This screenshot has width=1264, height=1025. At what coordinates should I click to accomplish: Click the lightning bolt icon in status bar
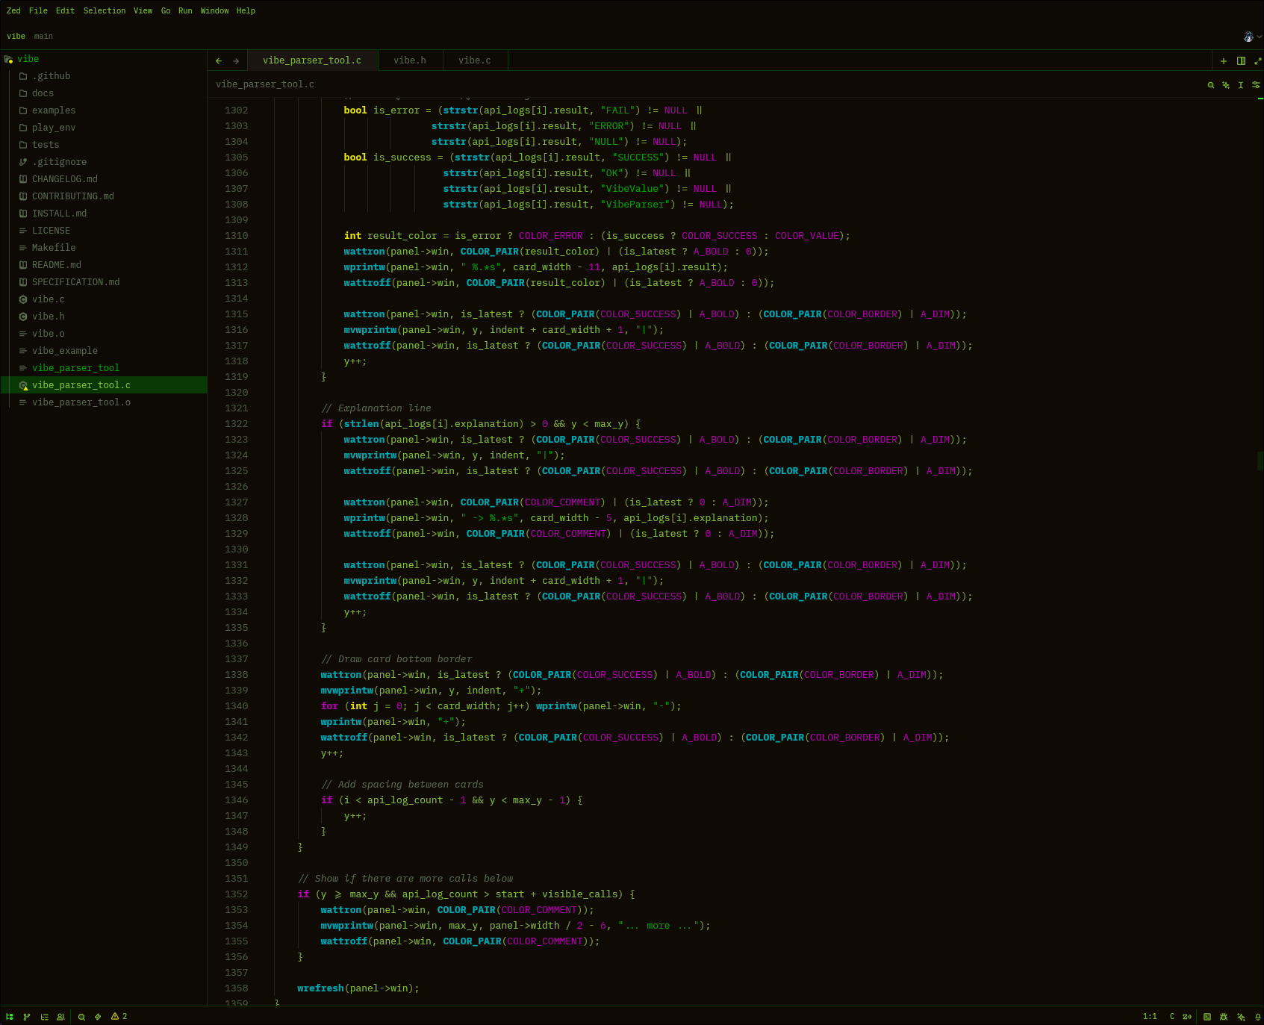pyautogui.click(x=98, y=1016)
